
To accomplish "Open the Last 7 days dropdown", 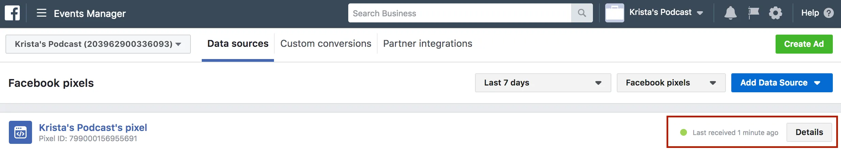I will pos(543,83).
